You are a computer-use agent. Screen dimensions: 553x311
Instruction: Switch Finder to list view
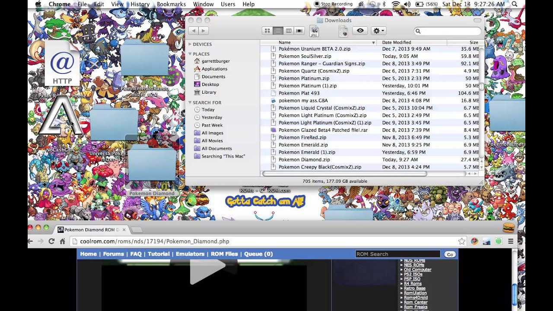(278, 31)
